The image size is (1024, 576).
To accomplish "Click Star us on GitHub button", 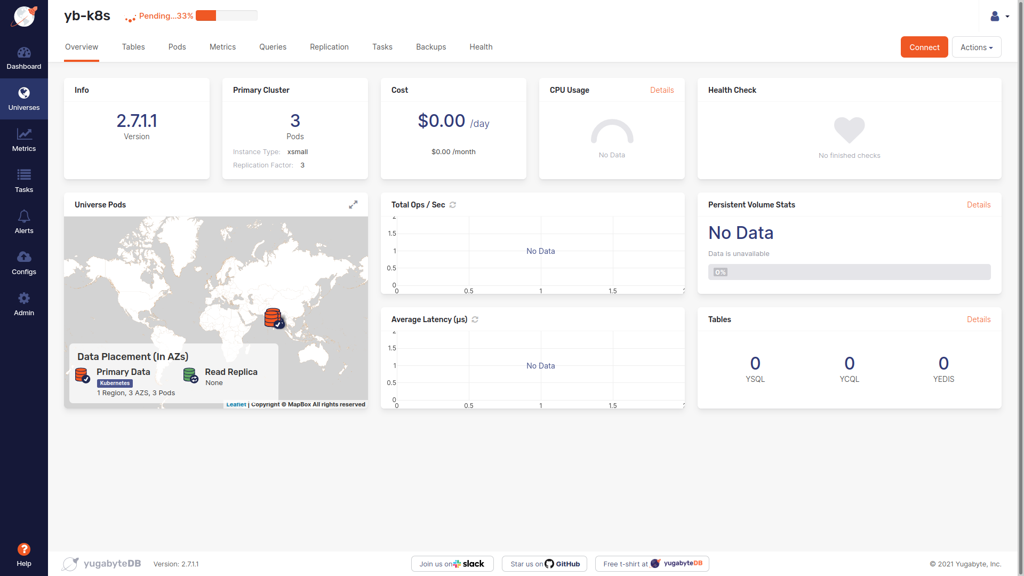I will (545, 564).
